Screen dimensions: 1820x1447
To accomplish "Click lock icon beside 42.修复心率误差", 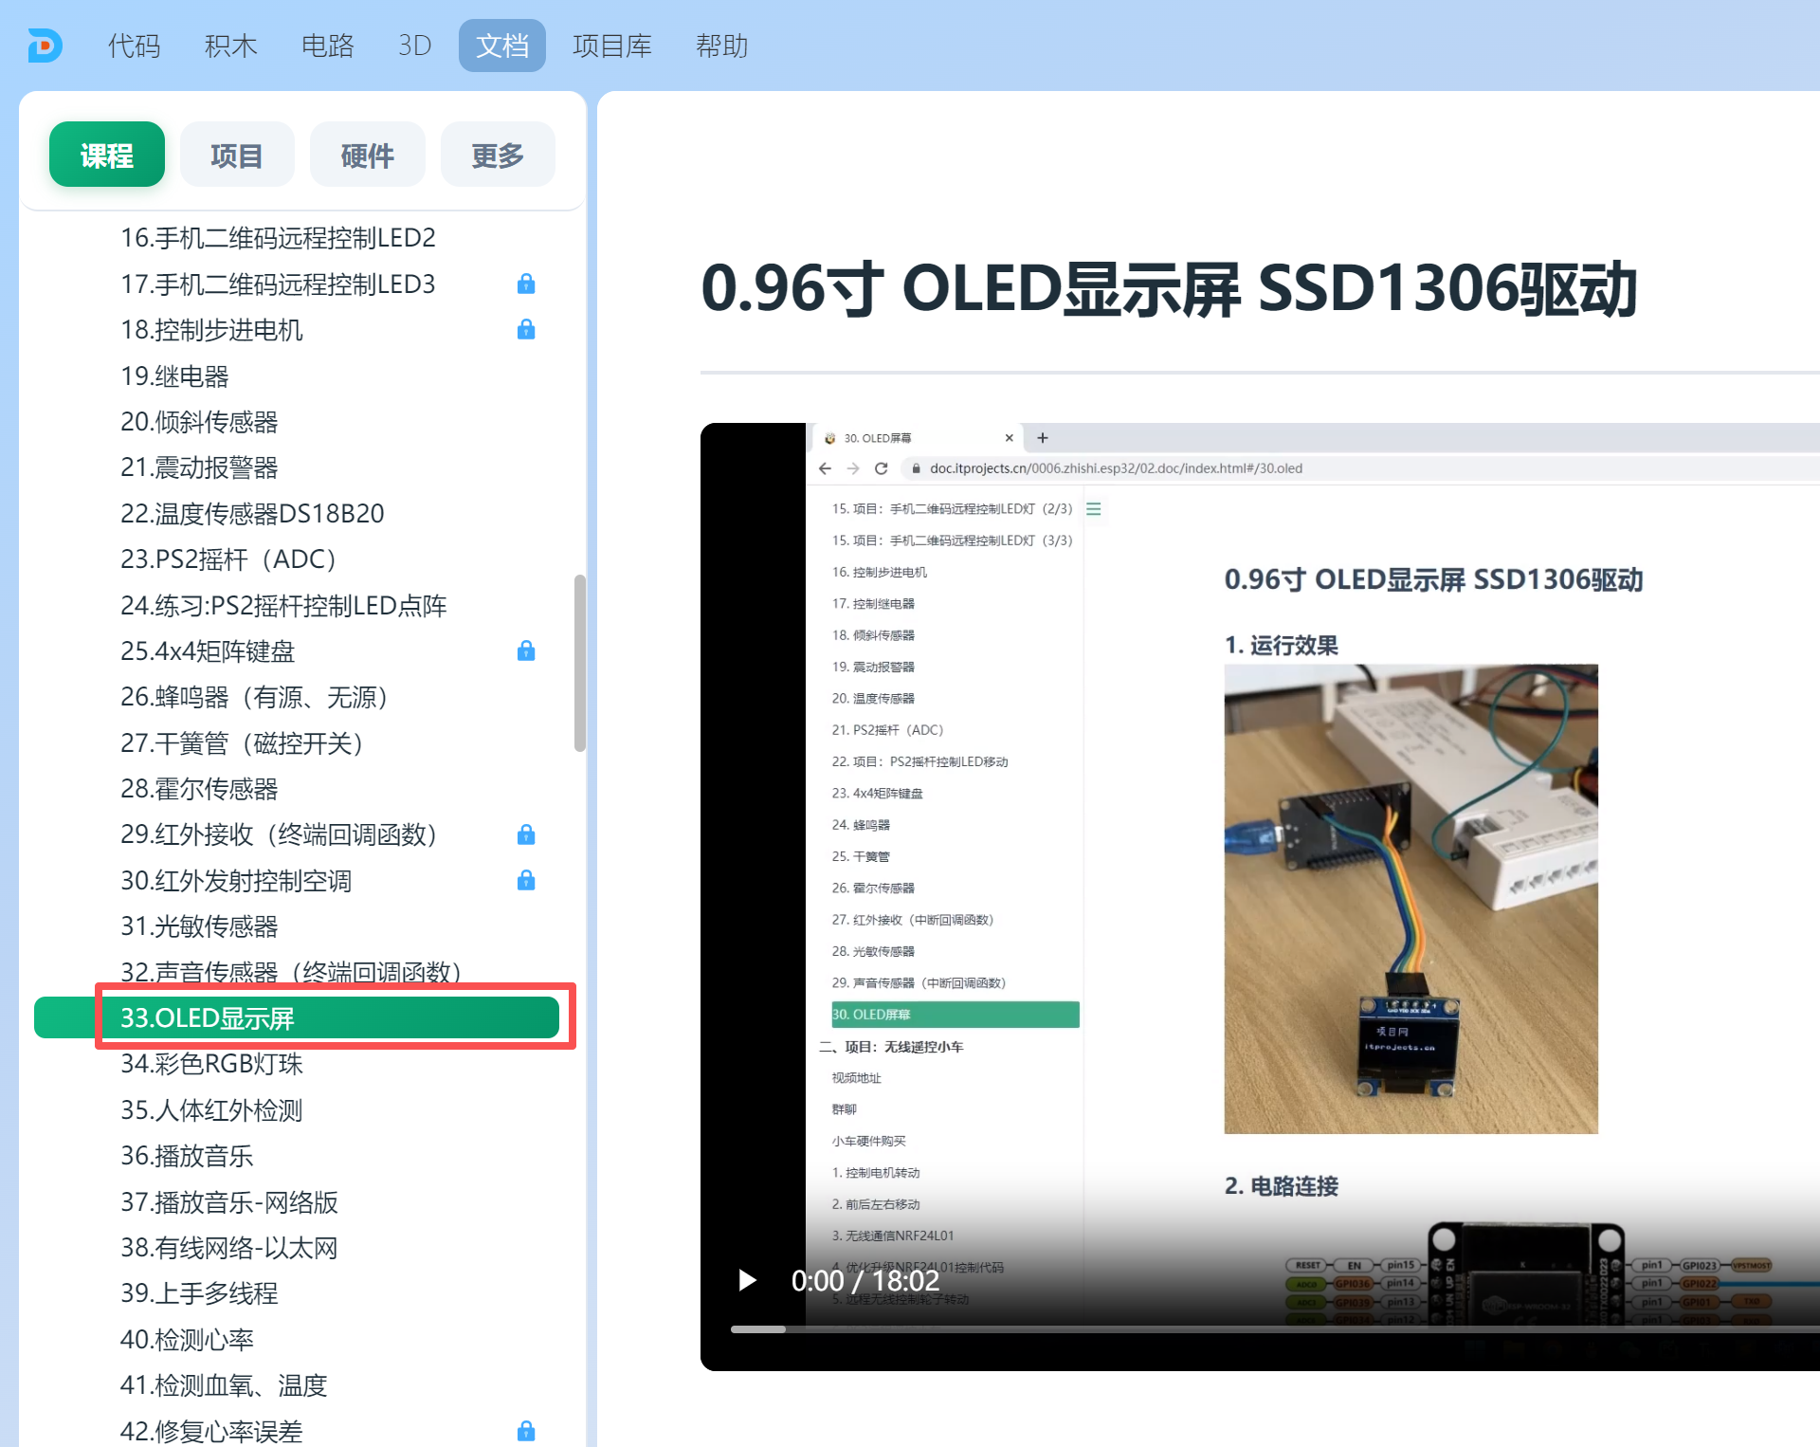I will pos(526,1431).
